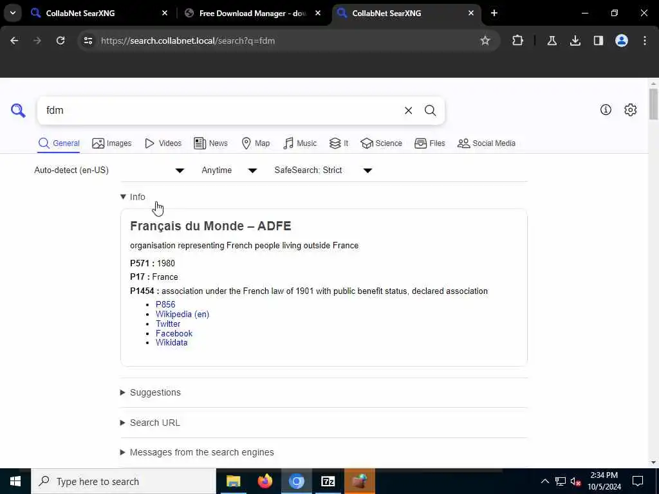Viewport: 659px width, 494px height.
Task: Open Firefox from the taskbar
Action: [x=265, y=481]
